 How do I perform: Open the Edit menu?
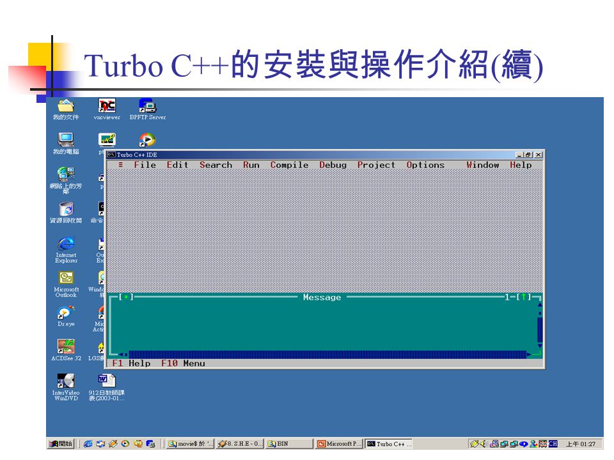click(177, 165)
